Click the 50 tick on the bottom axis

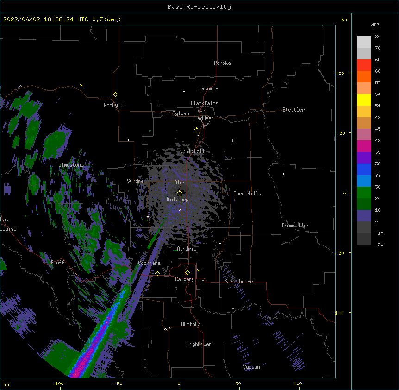238,384
